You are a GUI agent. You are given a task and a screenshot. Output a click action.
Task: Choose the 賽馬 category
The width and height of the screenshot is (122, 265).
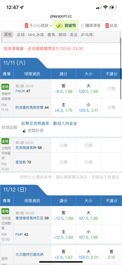pos(51,35)
